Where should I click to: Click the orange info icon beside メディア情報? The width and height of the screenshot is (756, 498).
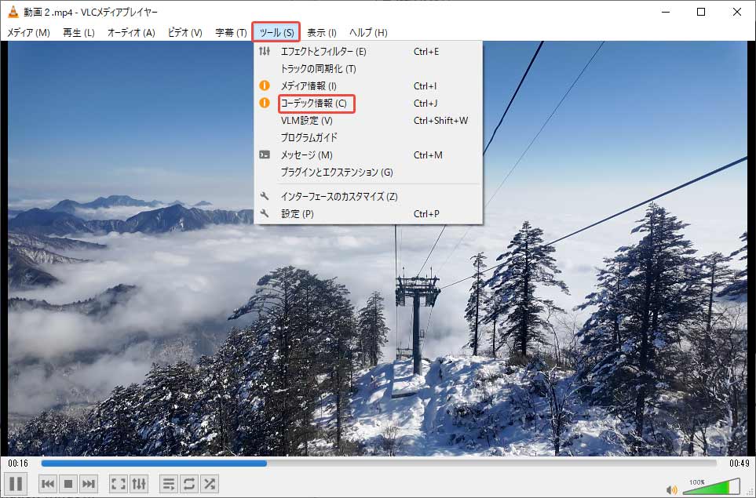tap(265, 86)
